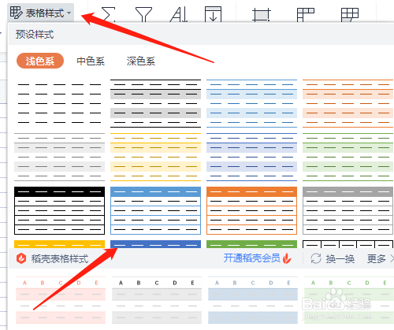Select the 浅色系 tab
This screenshot has width=394, height=330.
click(40, 61)
